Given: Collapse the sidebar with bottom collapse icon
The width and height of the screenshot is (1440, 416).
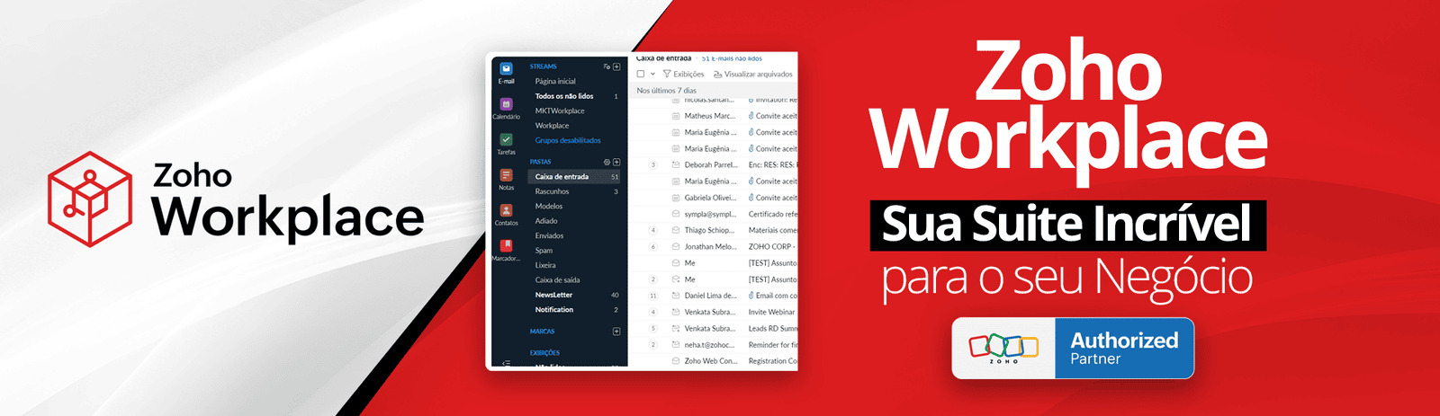Looking at the screenshot, I should (506, 363).
